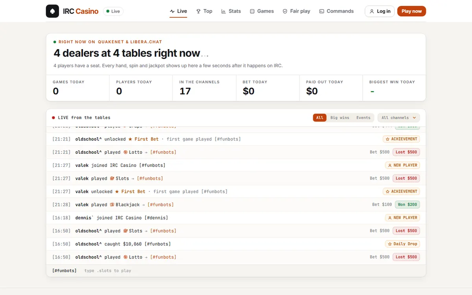The height and width of the screenshot is (295, 472).
Task: Click Slots icon in valek's 21:27 row
Action: click(112, 179)
